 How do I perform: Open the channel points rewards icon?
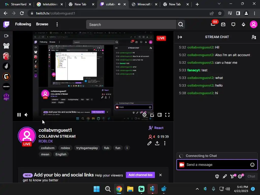pos(232,176)
